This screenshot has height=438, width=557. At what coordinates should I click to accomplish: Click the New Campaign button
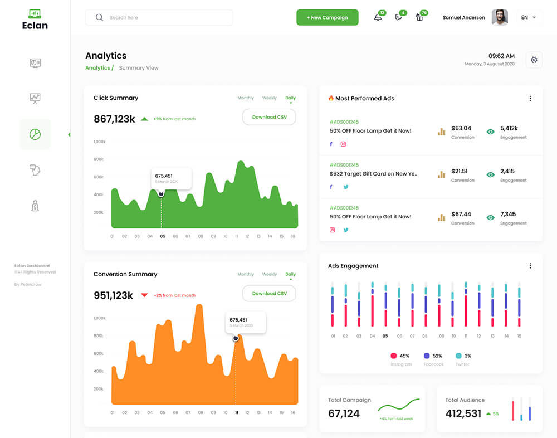[x=327, y=17]
